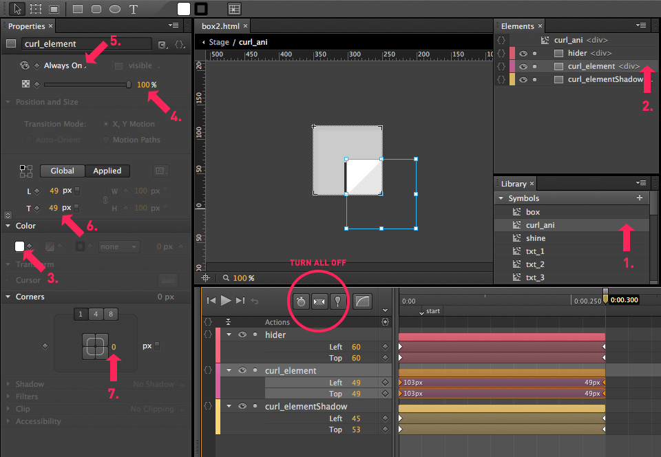
Task: Choose the 1 corner radius button
Action: pos(81,314)
